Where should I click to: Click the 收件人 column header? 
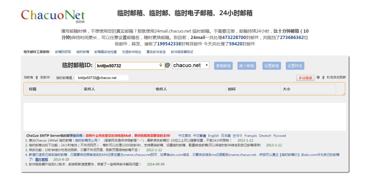tap(190, 89)
